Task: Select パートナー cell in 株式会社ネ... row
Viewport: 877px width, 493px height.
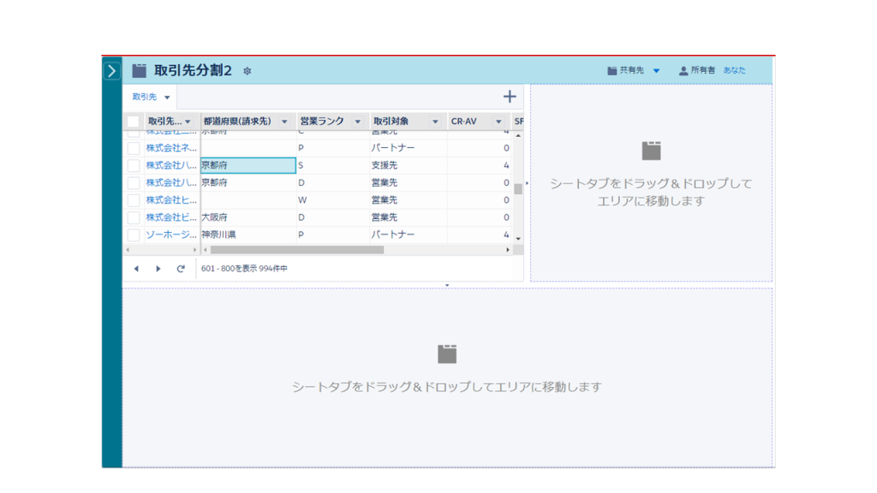Action: [x=408, y=148]
